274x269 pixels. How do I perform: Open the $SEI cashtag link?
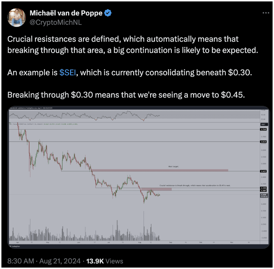[x=67, y=72]
